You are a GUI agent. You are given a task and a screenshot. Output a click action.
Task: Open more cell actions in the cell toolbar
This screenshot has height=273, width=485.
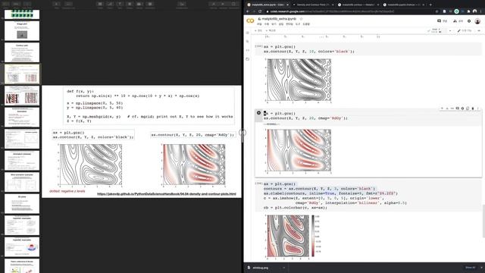pyautogui.click(x=478, y=108)
